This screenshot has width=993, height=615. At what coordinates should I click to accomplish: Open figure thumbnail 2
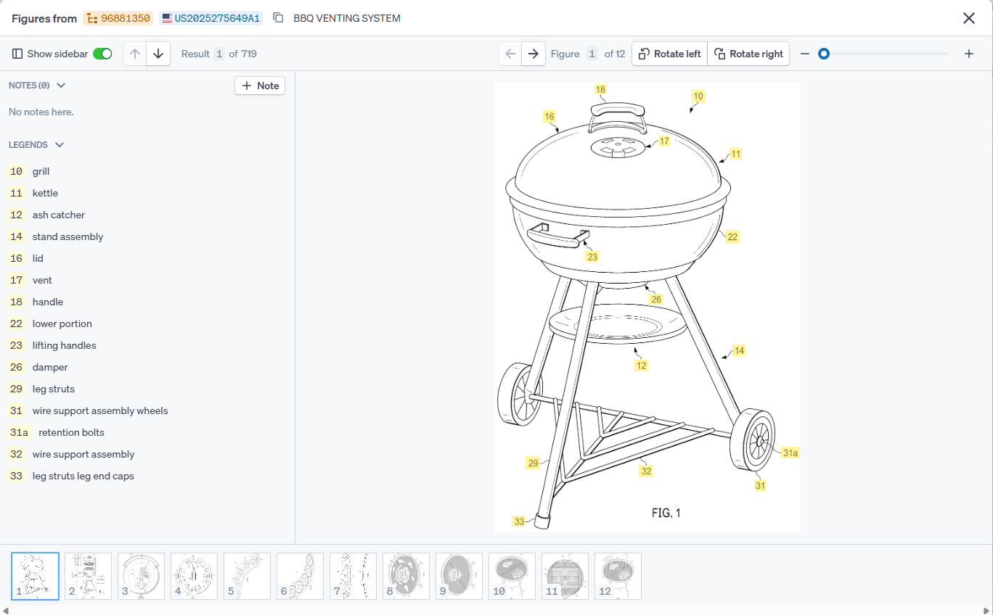89,576
